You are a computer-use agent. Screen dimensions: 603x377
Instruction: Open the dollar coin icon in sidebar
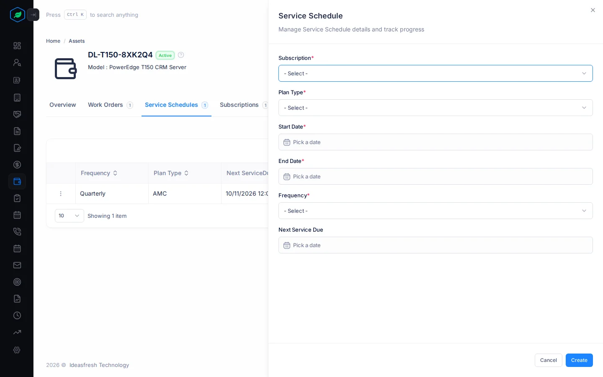tap(17, 165)
